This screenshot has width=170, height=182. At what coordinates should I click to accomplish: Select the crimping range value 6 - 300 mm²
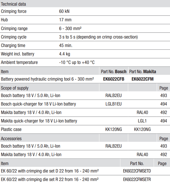tap(70, 28)
